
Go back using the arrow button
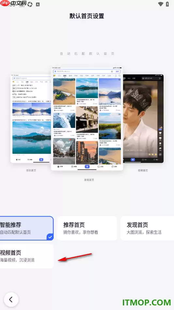(11, 299)
